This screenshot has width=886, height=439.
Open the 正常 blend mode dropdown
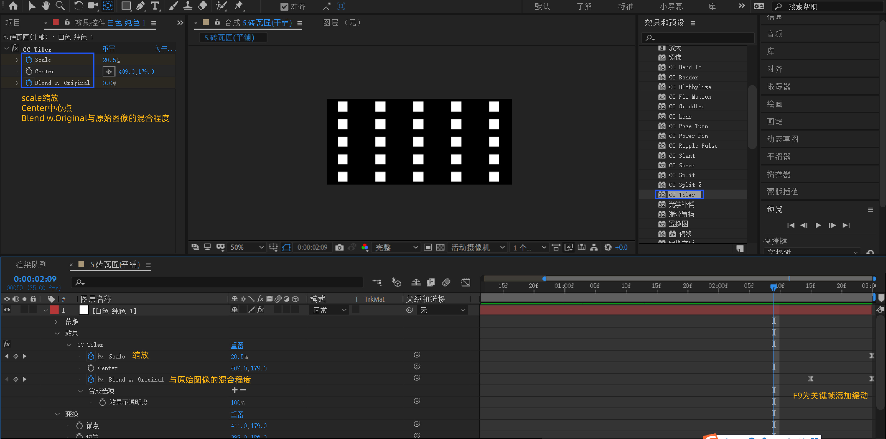(329, 310)
